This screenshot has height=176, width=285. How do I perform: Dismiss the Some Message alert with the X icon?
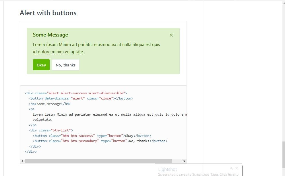(171, 35)
